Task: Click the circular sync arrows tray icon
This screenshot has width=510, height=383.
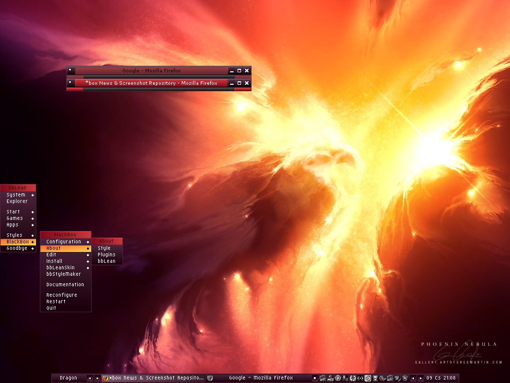Action: click(353, 378)
